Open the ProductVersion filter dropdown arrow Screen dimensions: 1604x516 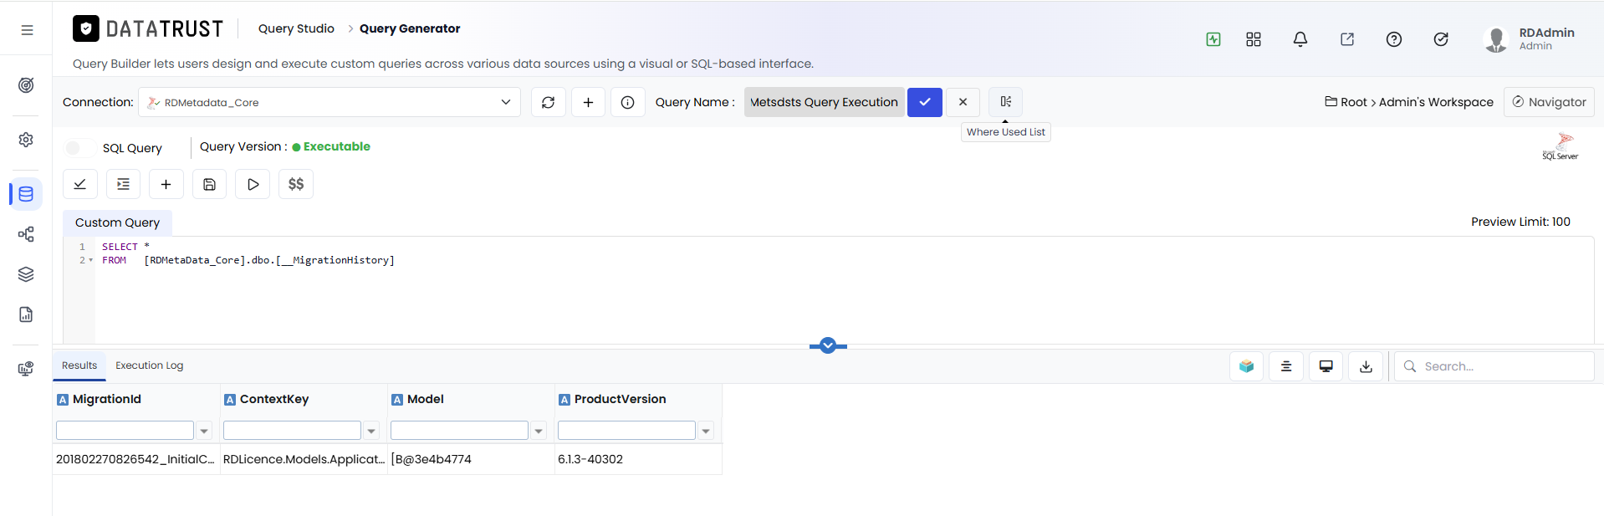706,431
